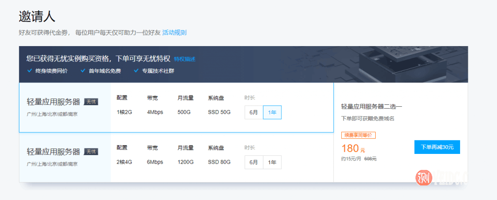The height and width of the screenshot is (200, 497).
Task: Click the 终身续费同价 text
Action: 51,71
